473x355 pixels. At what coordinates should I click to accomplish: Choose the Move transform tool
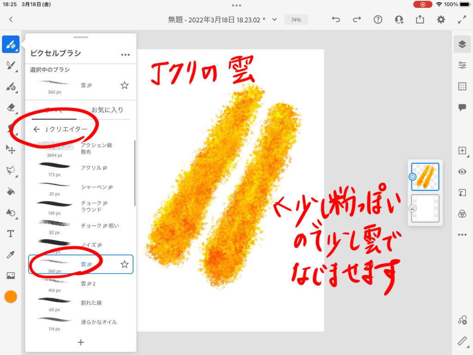(x=11, y=149)
